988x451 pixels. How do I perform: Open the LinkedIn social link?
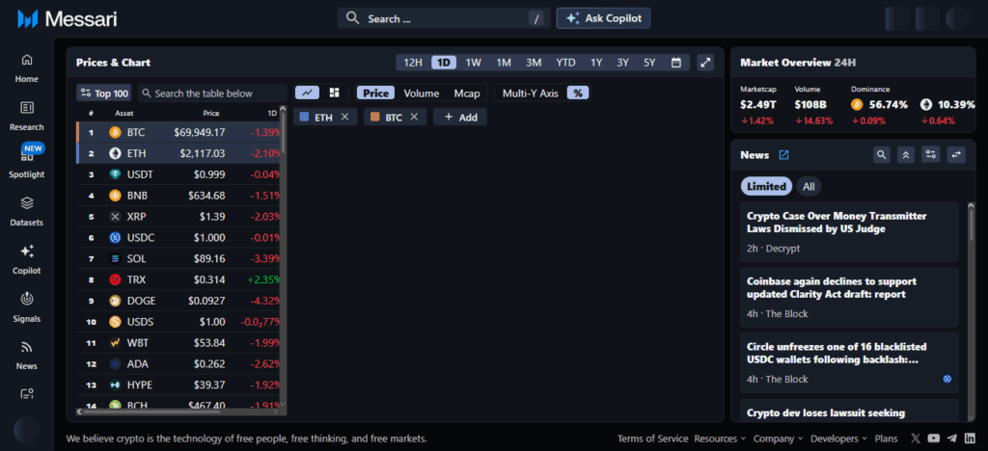[970, 438]
